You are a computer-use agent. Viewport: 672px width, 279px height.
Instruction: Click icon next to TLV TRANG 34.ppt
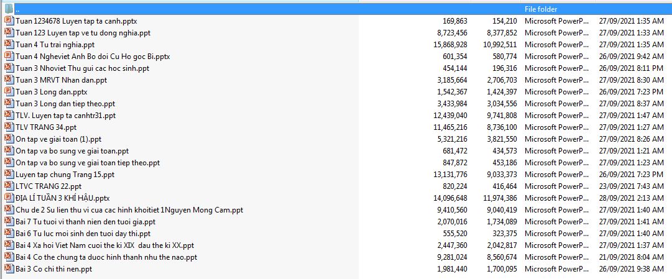pos(9,127)
